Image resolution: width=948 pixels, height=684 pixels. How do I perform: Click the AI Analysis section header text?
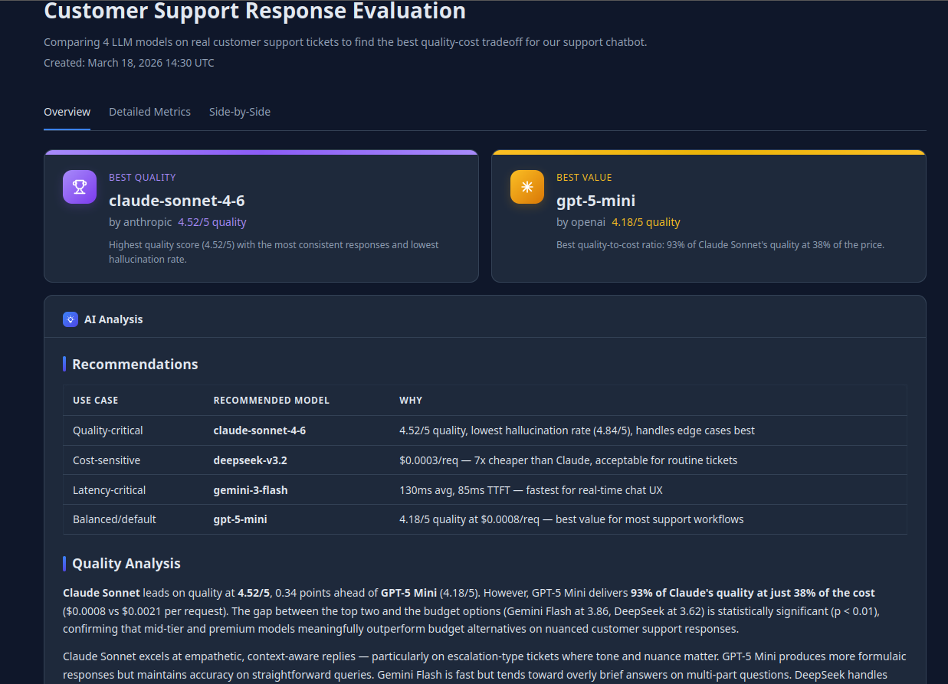(x=113, y=319)
